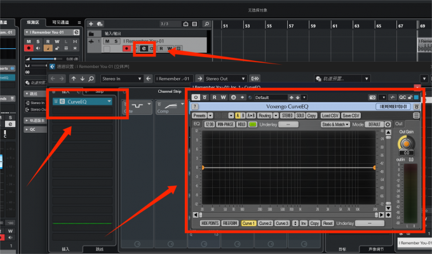This screenshot has height=254, width=432.
Task: Click the home icon in track list header
Action: pyautogui.click(x=186, y=24)
